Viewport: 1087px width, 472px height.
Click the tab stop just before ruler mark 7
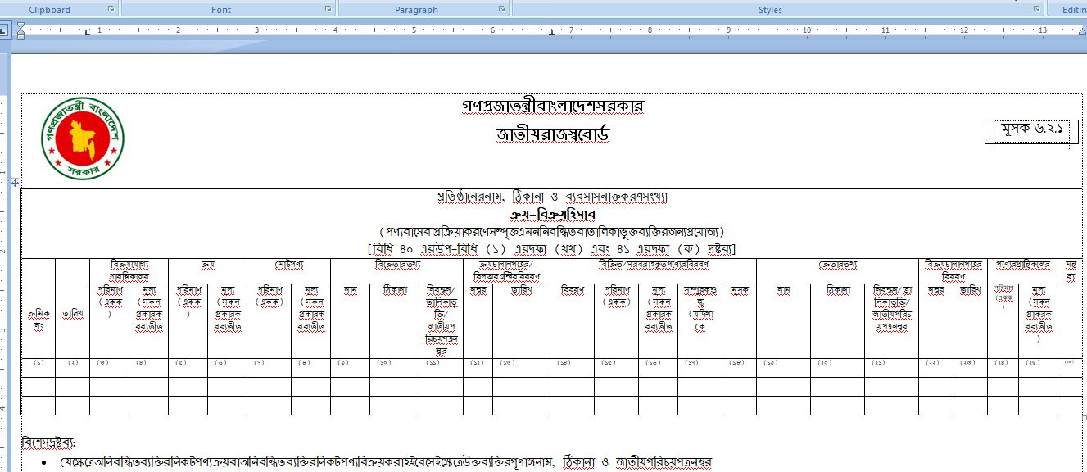point(552,34)
